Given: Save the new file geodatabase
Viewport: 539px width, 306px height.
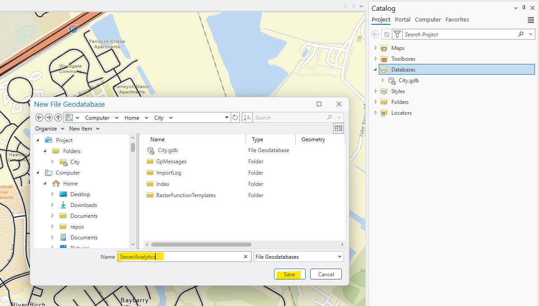Looking at the screenshot, I should tap(289, 274).
